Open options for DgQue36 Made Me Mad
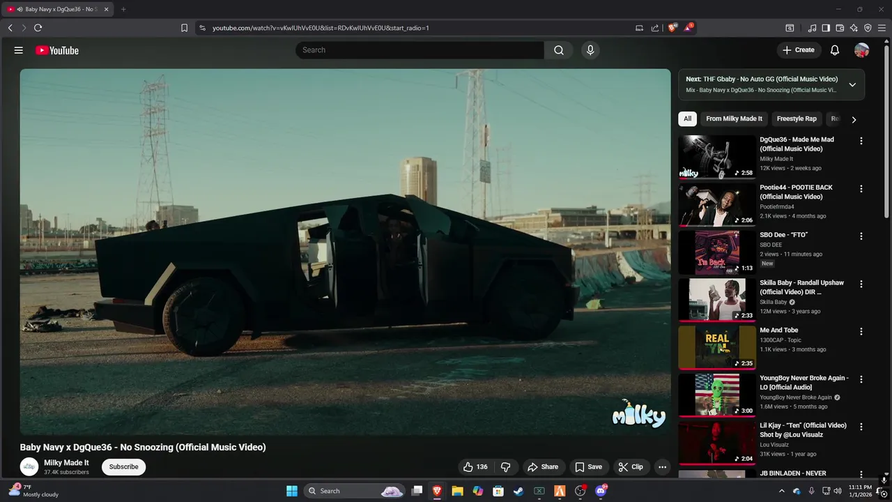Screen dimensions: 892x502 (x=861, y=141)
